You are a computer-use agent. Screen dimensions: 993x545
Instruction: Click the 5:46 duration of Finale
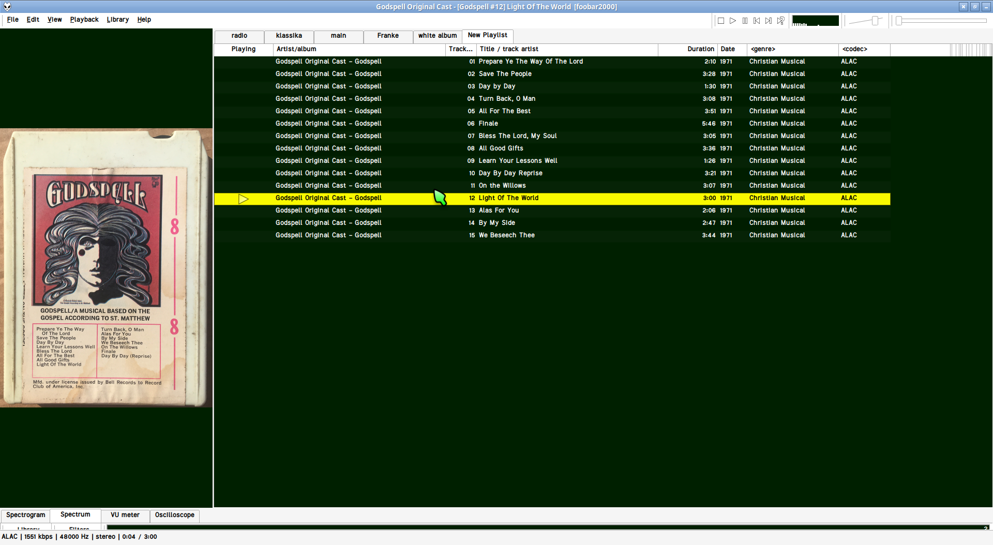[709, 124]
